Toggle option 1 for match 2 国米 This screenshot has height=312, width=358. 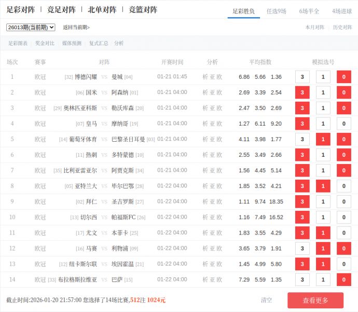(323, 92)
